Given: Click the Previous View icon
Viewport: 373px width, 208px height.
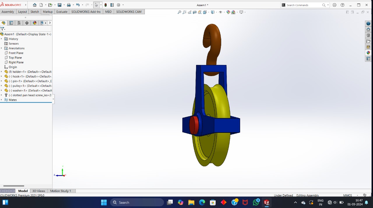Looking at the screenshot, I should coord(190,12).
